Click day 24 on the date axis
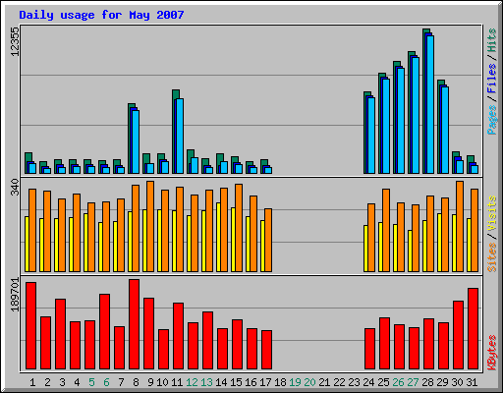The image size is (503, 393). [x=368, y=382]
